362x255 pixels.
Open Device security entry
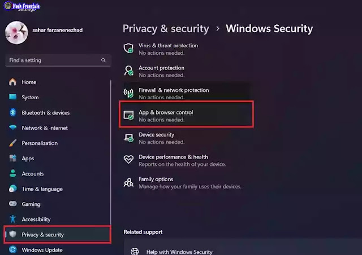(187, 138)
